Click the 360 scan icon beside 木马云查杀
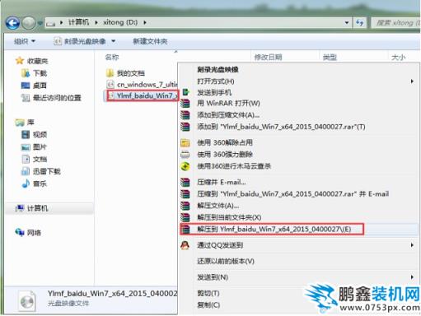Image resolution: width=421 pixels, height=316 pixels. coord(185,166)
